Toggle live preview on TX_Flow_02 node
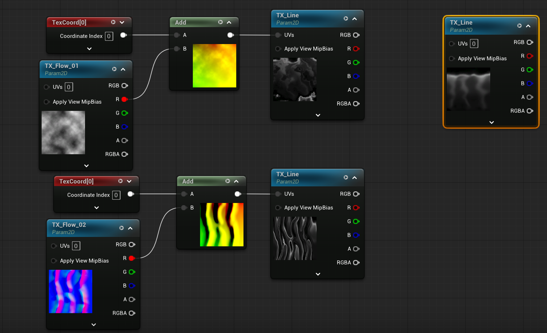547x333 pixels. coord(122,228)
